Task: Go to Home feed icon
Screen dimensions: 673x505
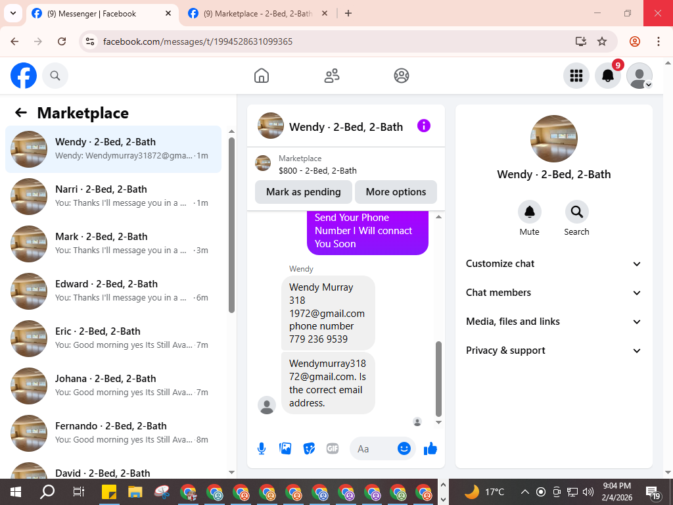Action: pos(262,76)
